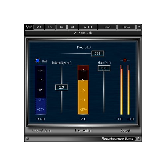This screenshot has height=166, width=166.
Task: Click the right Output meter bar
Action: point(128,90)
